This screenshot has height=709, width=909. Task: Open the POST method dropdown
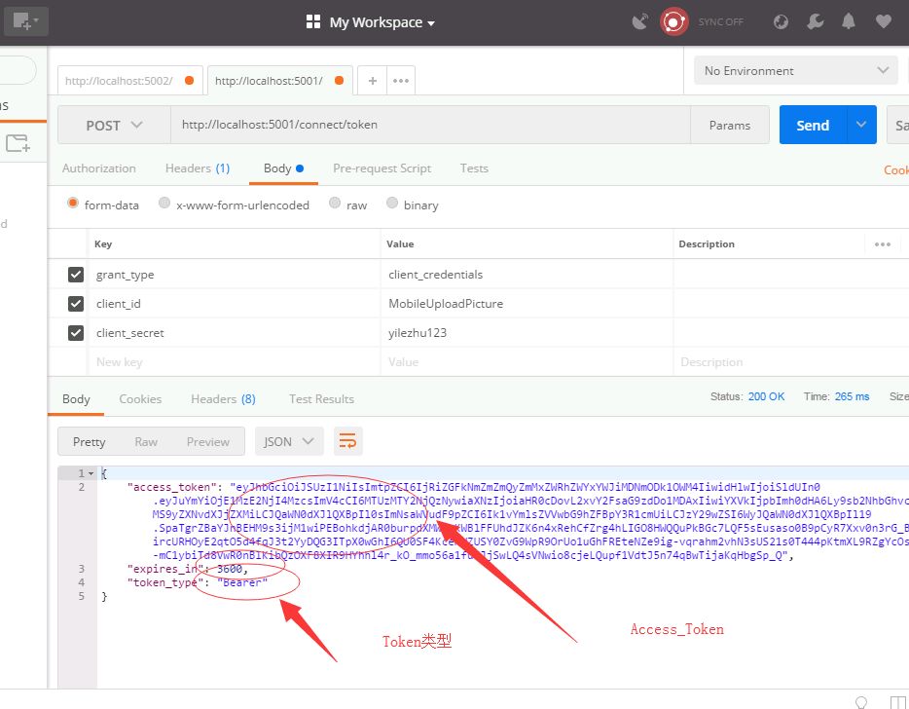click(114, 125)
